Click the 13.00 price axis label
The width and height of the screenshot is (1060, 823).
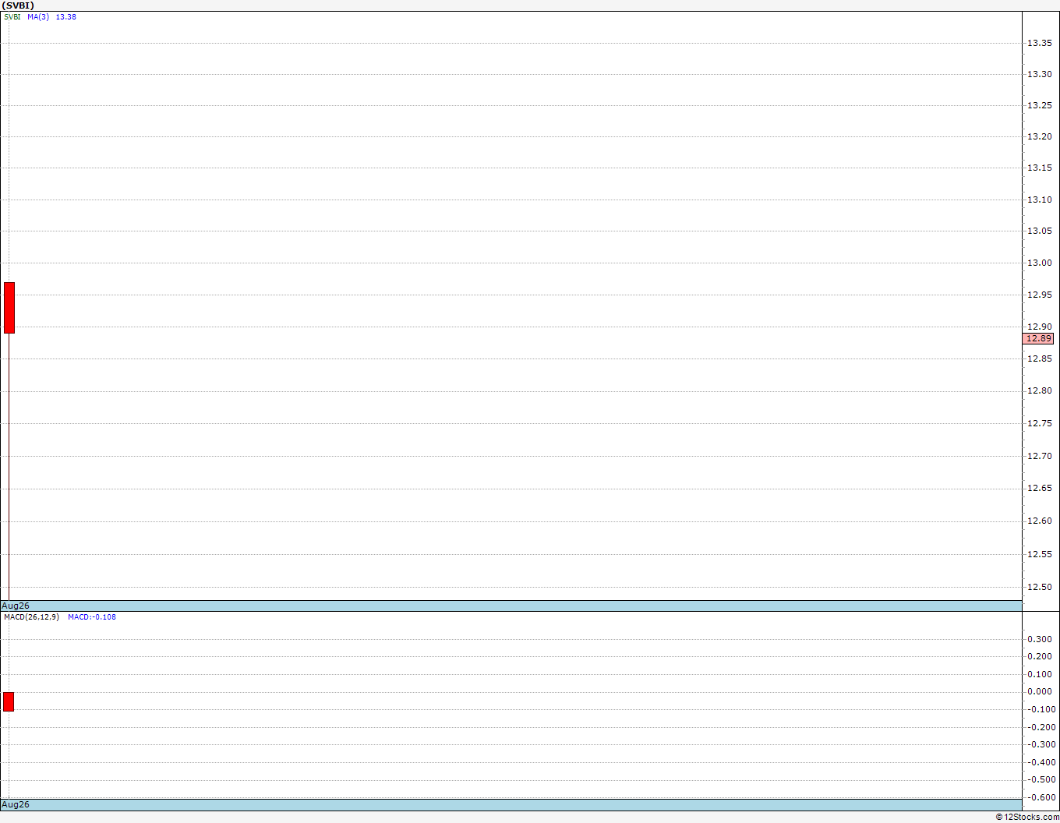coord(1039,263)
